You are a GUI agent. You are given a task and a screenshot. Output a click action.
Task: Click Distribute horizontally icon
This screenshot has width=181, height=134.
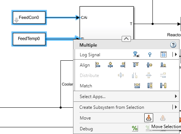coord(121,75)
